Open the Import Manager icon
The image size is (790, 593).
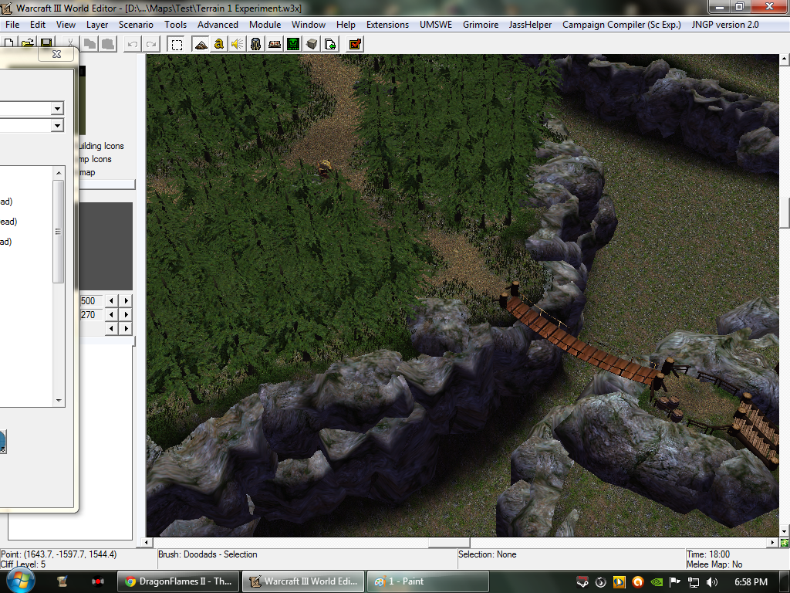(330, 44)
